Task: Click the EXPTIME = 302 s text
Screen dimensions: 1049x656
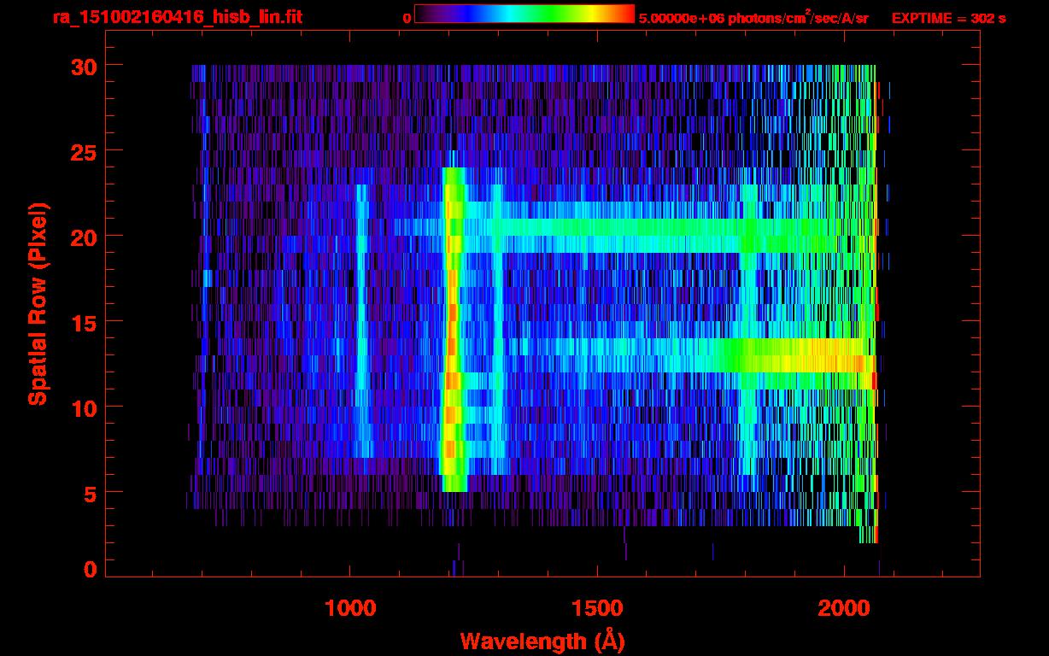Action: click(x=948, y=18)
